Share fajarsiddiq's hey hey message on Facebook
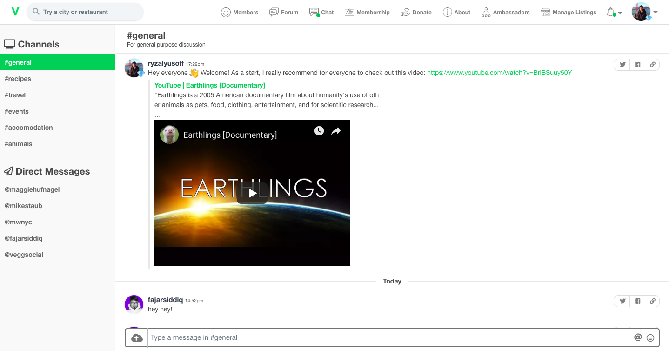 tap(637, 301)
